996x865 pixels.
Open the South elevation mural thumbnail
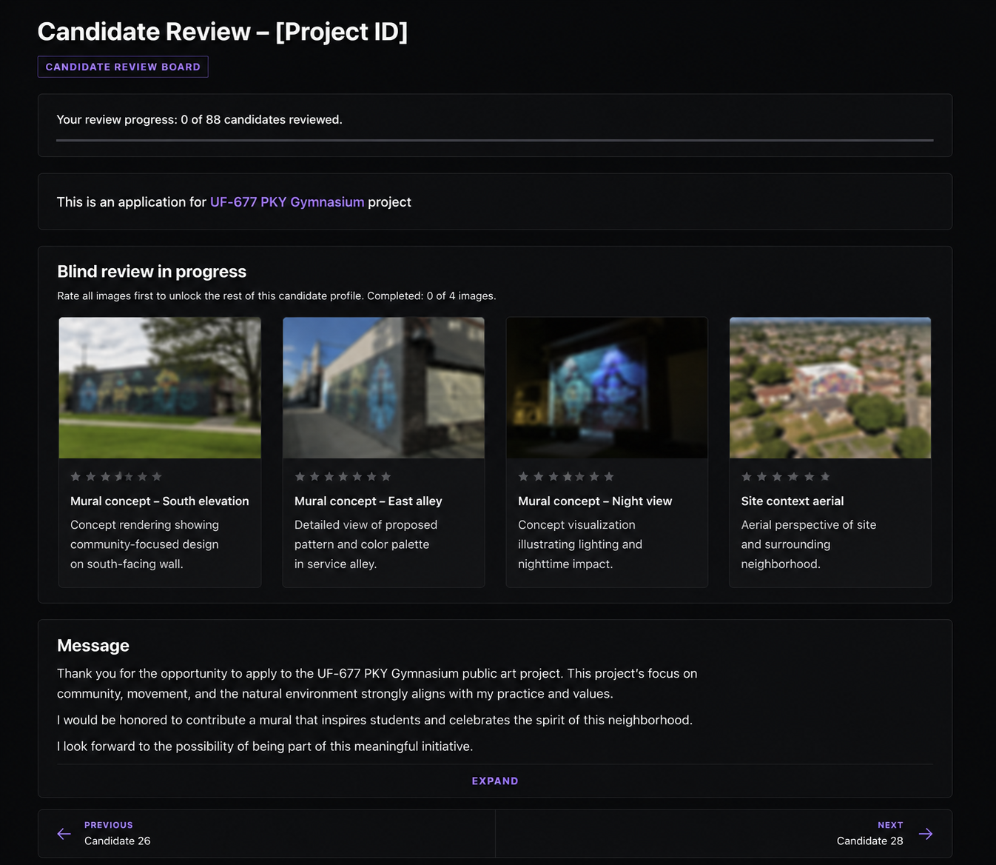point(160,388)
